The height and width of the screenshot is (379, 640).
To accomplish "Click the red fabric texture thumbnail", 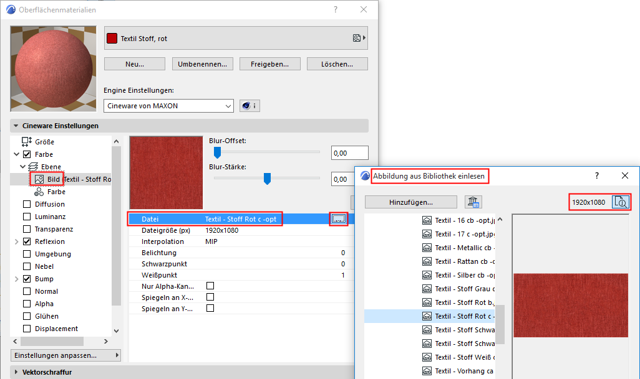I will 166,172.
